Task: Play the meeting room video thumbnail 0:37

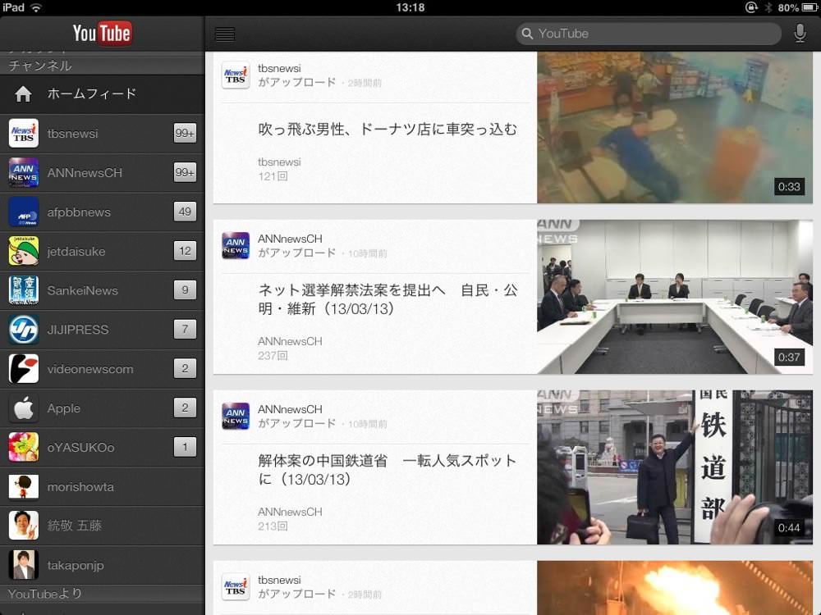Action: coord(675,297)
